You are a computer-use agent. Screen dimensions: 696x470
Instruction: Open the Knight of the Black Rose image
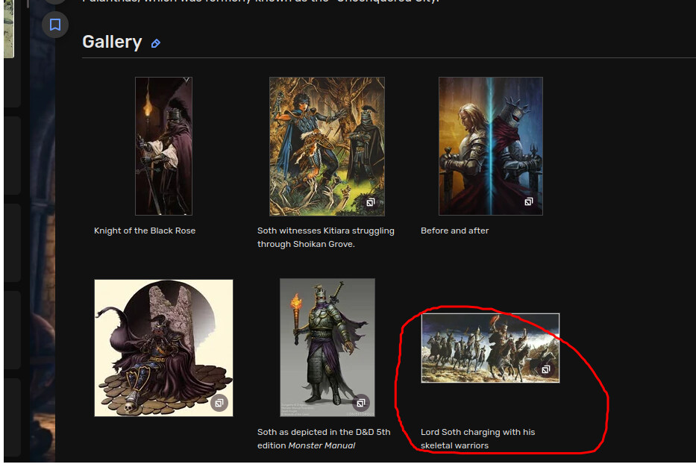(x=164, y=146)
